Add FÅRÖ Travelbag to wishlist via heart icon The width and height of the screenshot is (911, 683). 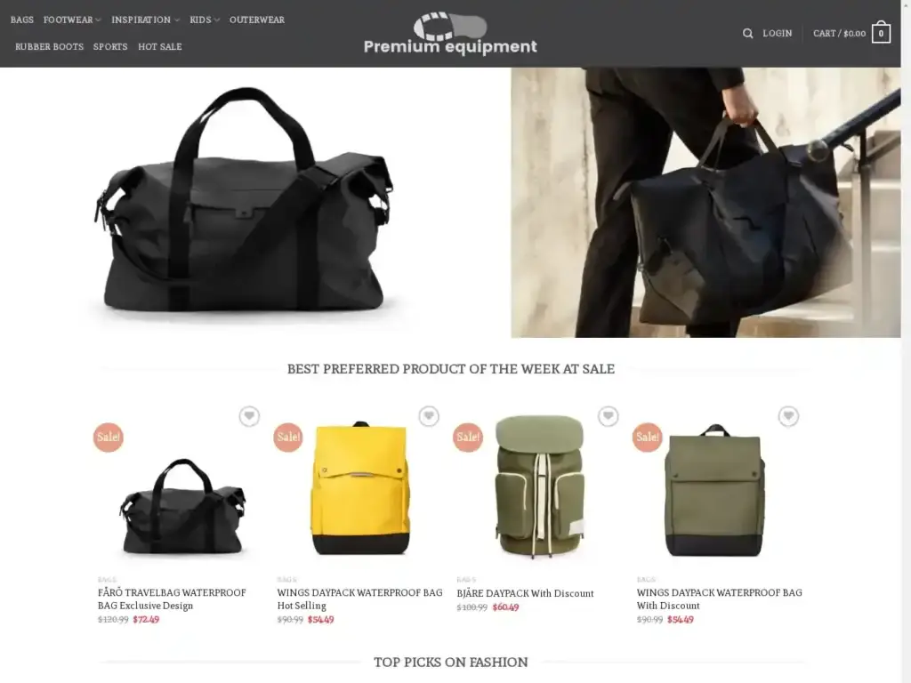(249, 416)
